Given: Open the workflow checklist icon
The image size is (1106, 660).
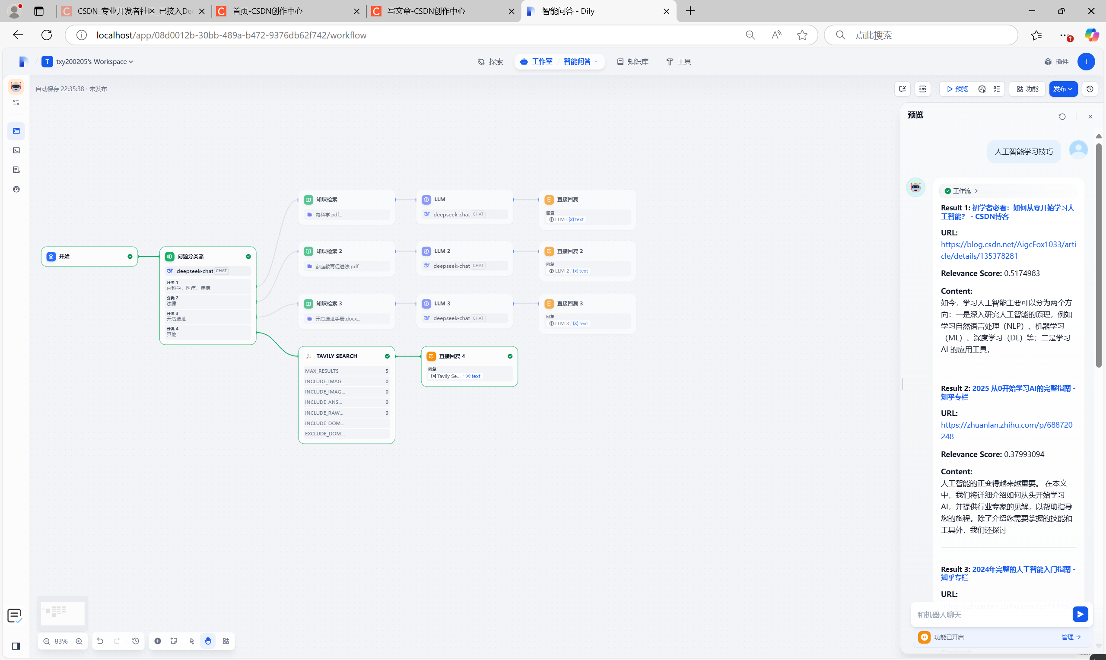Looking at the screenshot, I should tap(997, 89).
